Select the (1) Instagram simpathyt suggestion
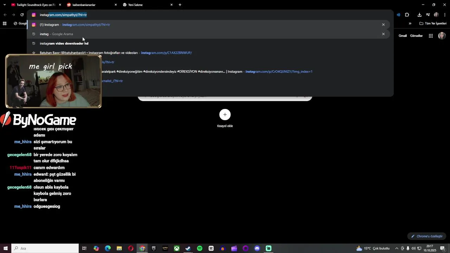This screenshot has width=450, height=253. coord(208,25)
